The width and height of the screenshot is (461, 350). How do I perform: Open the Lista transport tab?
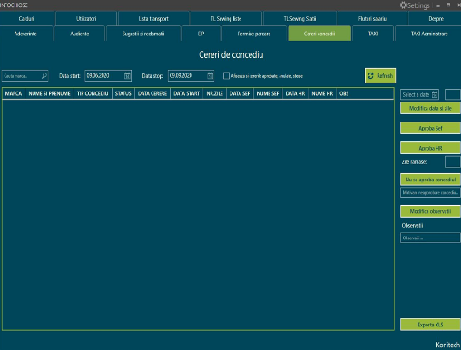153,19
